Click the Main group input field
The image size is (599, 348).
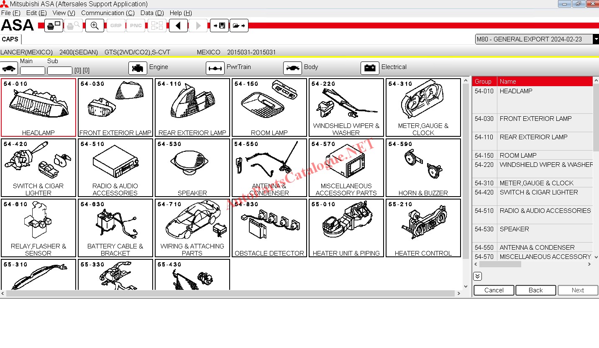(x=33, y=71)
